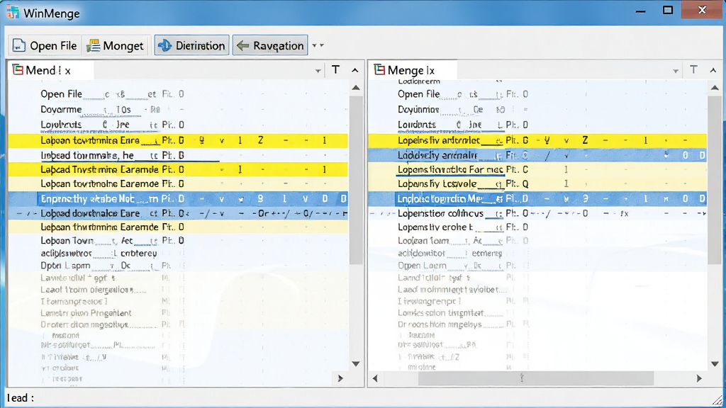
Task: Collapse the left pane with caret-up arrow
Action: click(x=355, y=70)
